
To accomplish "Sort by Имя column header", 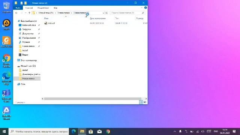I will tap(46, 18).
